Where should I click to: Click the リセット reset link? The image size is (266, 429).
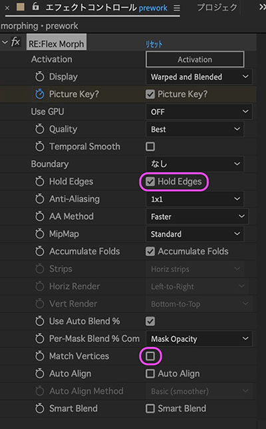point(154,45)
